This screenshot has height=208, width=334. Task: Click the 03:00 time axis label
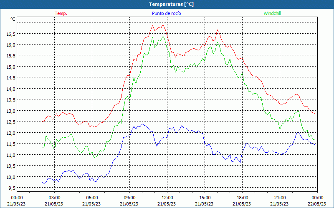coord(54,198)
